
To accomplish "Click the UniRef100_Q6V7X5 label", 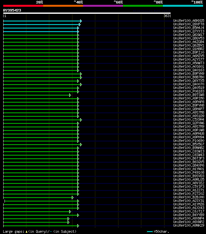I will pyautogui.click(x=189, y=81).
